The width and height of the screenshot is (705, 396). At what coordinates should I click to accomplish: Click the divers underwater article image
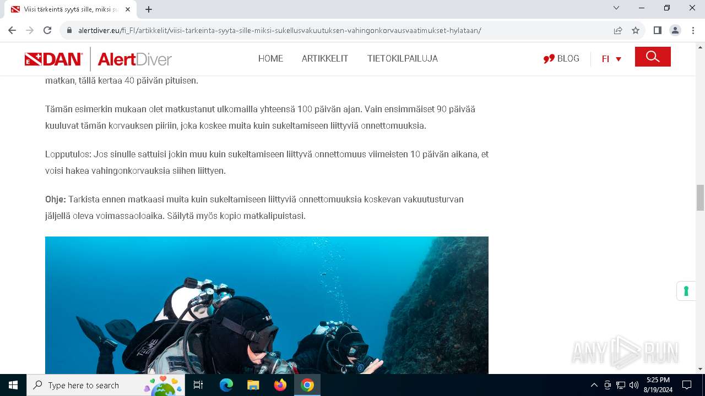(267, 305)
